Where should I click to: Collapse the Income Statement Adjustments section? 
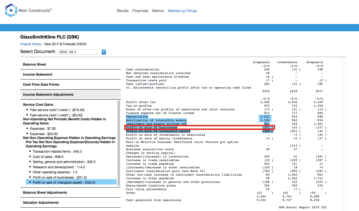71,95
